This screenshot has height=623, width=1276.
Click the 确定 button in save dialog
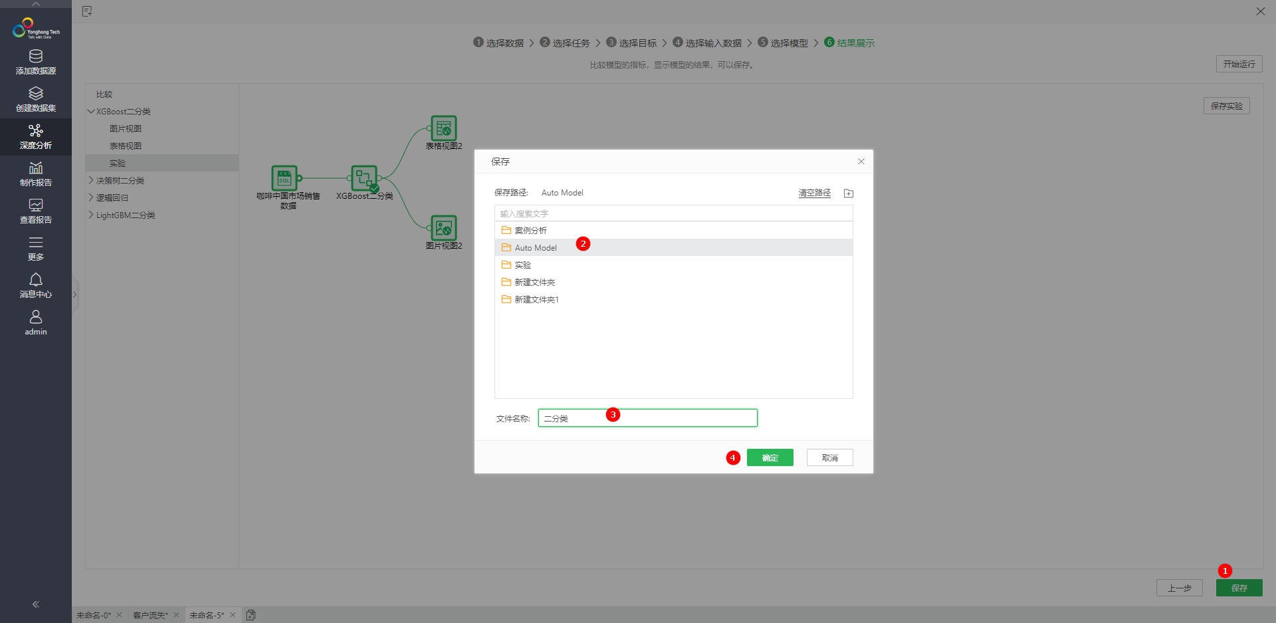[770, 457]
